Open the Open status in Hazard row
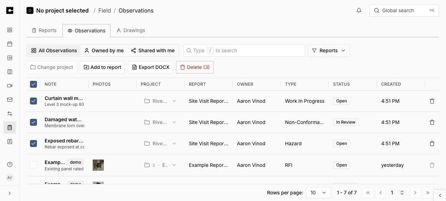 click(341, 144)
